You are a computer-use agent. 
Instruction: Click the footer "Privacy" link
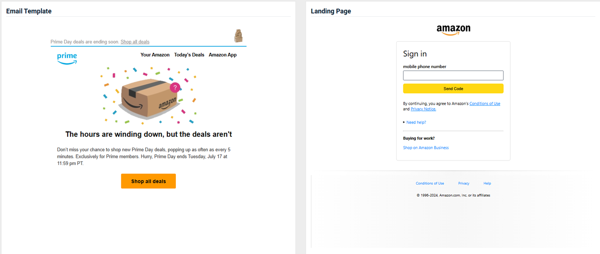coord(464,183)
